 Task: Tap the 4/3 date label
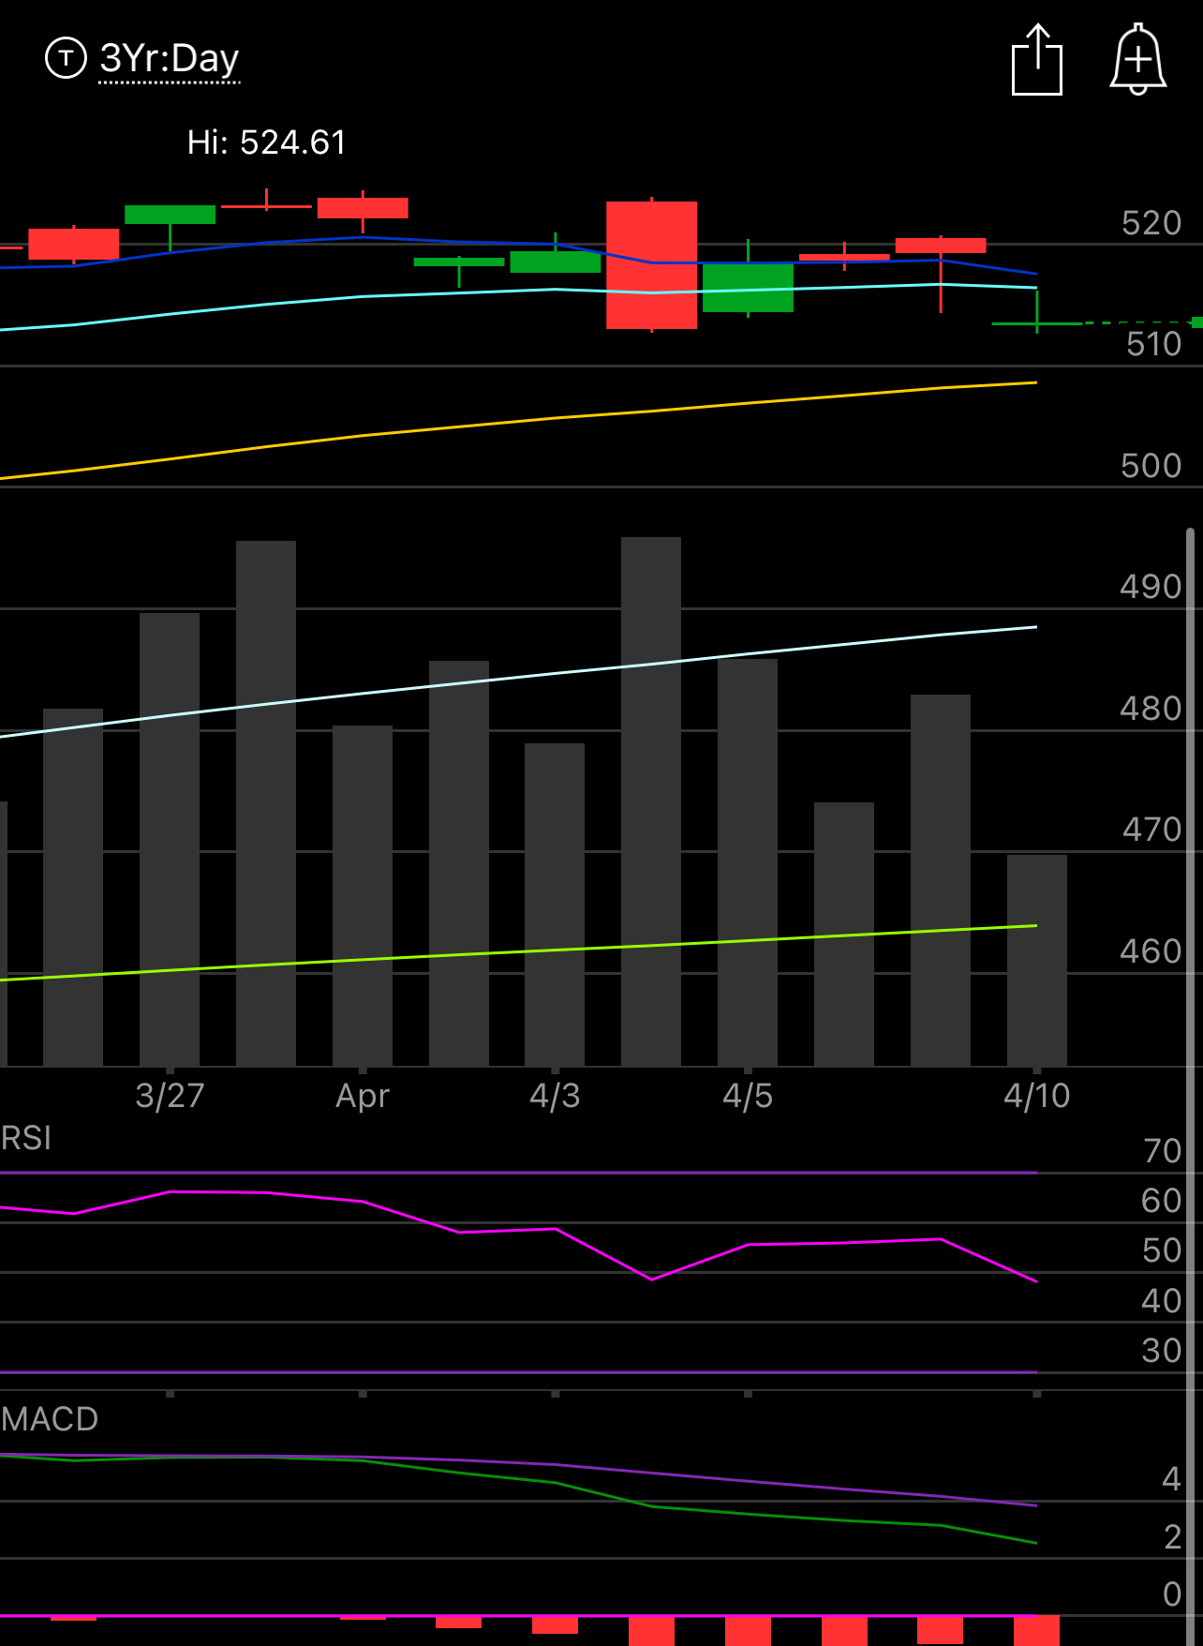coord(555,1096)
